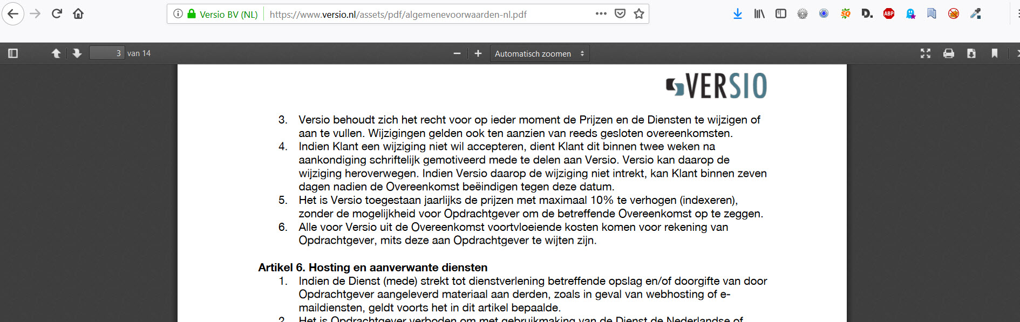Viewport: 1020px width, 322px height.
Task: Open the dark D. extension icon
Action: (x=867, y=14)
